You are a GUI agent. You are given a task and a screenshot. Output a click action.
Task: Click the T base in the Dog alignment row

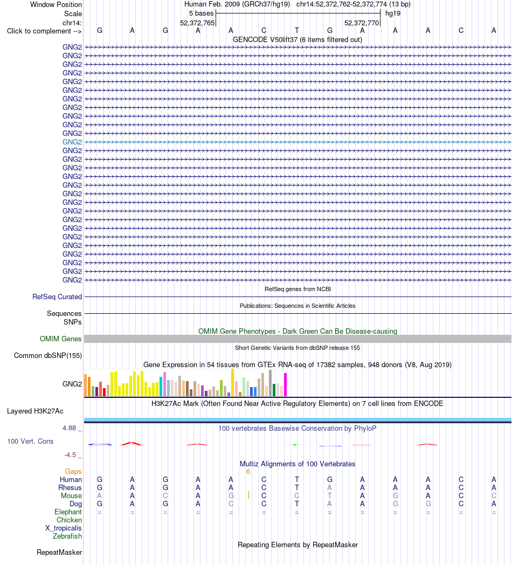296,504
